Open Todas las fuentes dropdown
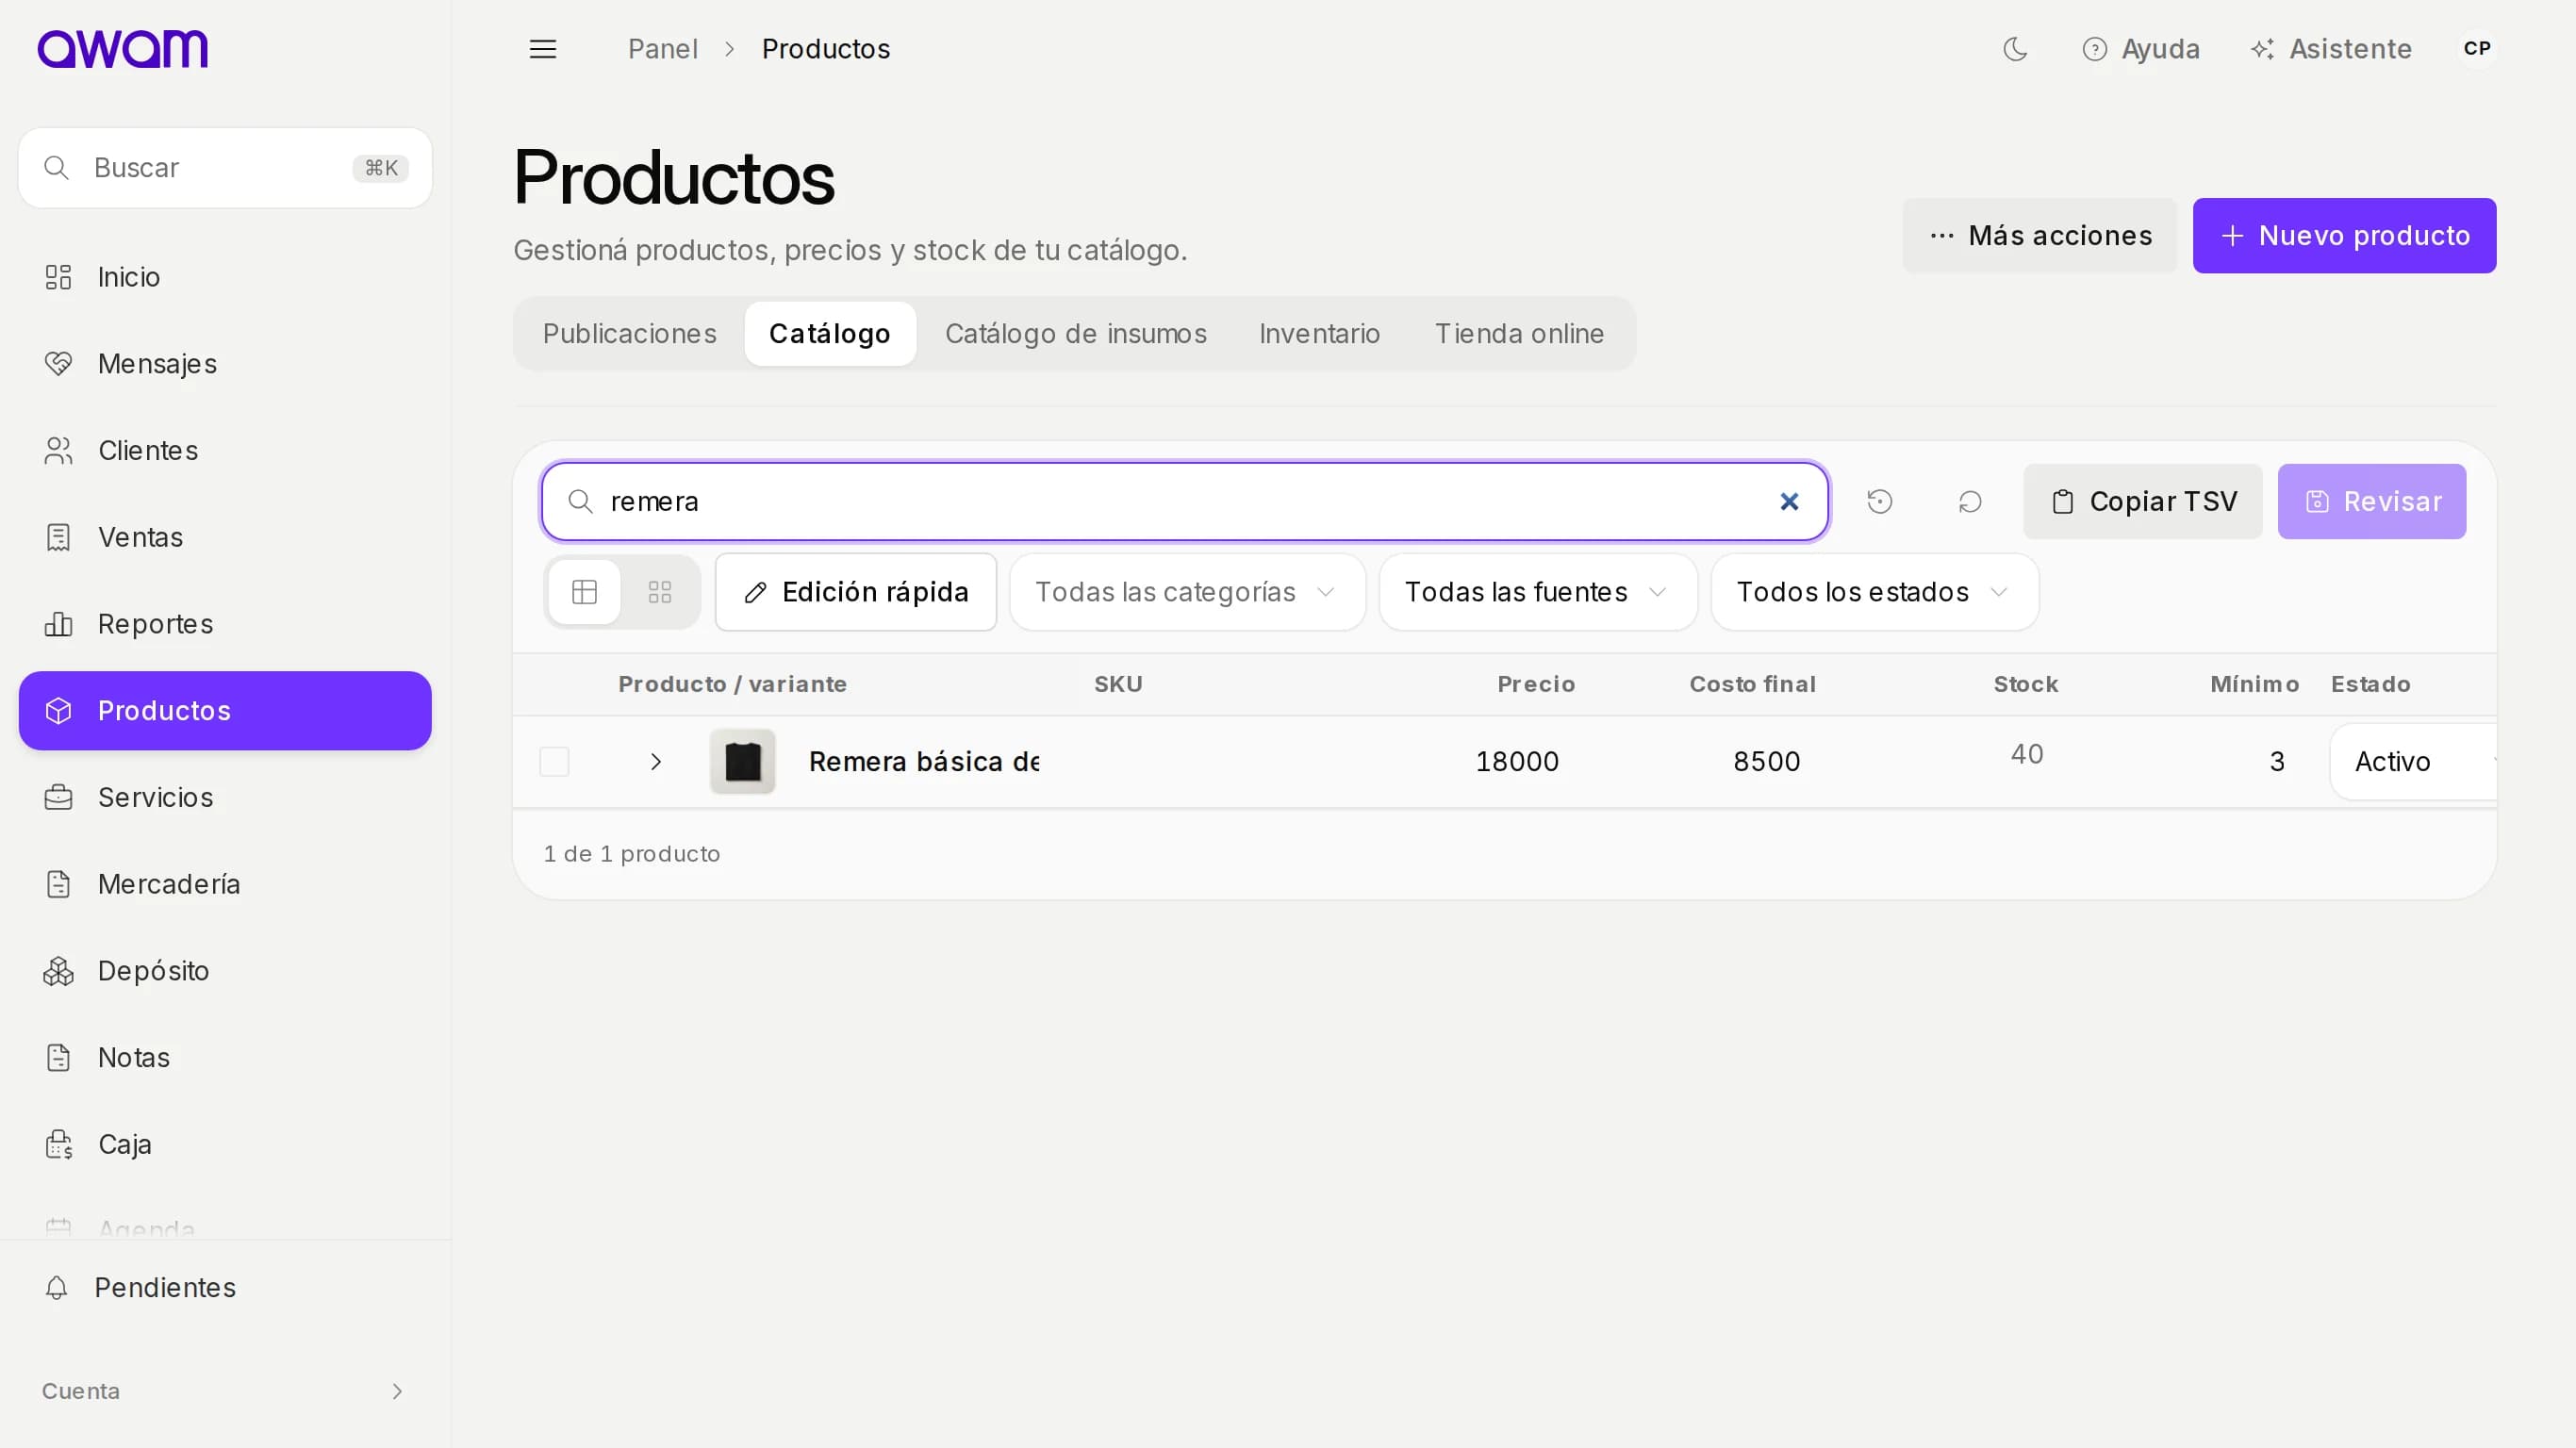 (x=1538, y=592)
